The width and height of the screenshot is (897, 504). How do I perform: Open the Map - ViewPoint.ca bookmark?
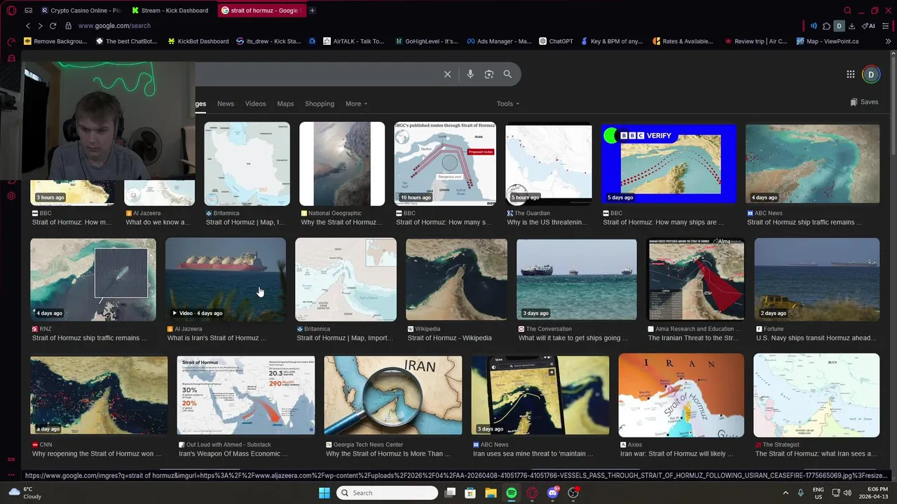coord(828,41)
